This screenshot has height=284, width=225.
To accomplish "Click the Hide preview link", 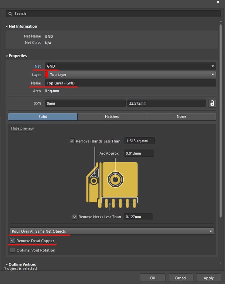I will click(23, 128).
